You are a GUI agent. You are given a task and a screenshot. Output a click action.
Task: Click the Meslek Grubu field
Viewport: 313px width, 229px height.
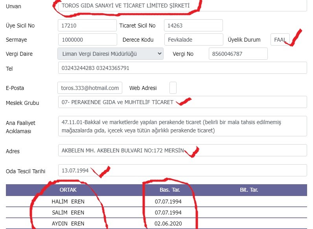[182, 102]
